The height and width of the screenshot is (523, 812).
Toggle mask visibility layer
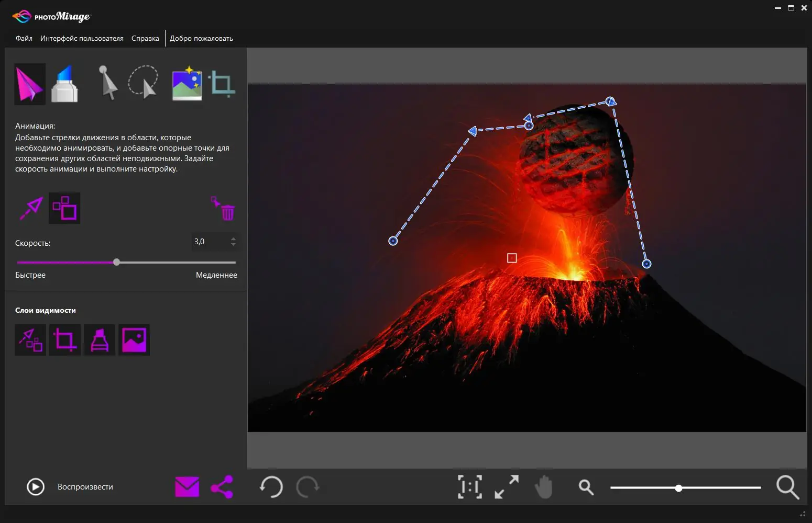(100, 340)
